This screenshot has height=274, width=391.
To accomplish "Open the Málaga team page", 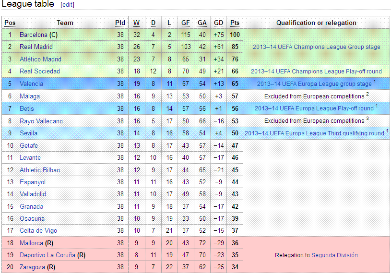I will [30, 96].
